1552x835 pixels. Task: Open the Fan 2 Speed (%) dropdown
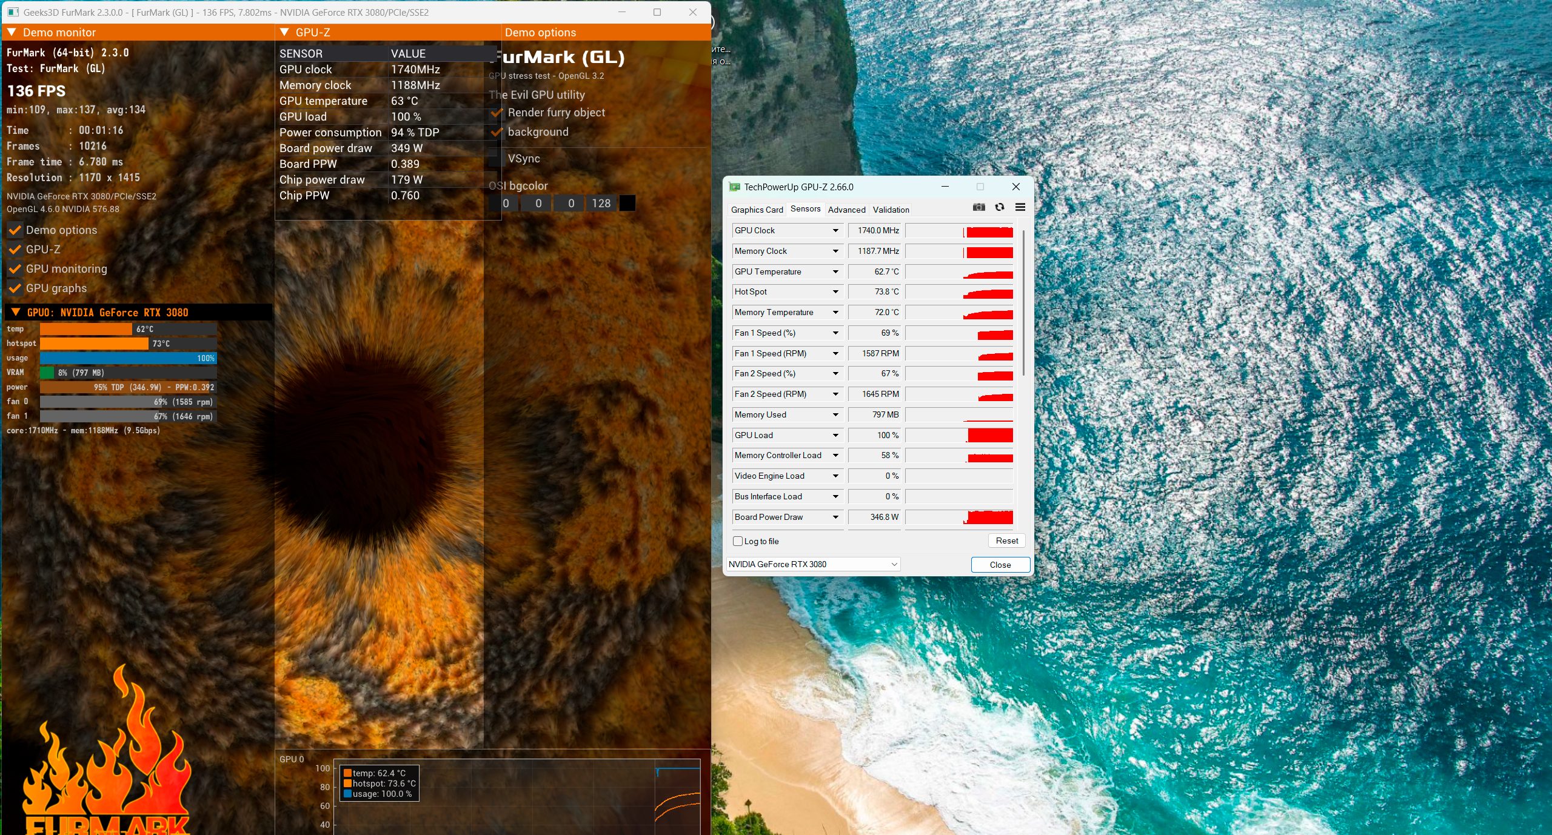pyautogui.click(x=835, y=373)
